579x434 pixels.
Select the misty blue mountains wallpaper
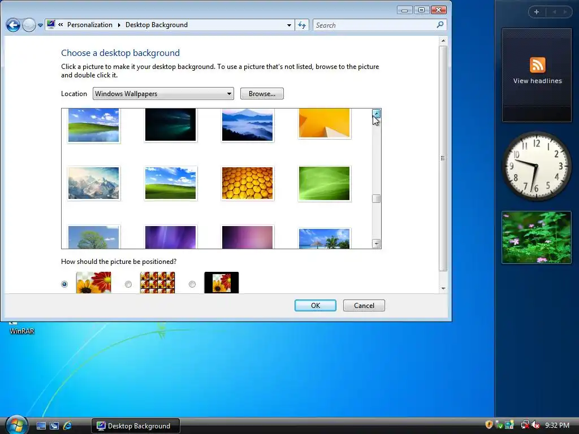click(x=248, y=125)
